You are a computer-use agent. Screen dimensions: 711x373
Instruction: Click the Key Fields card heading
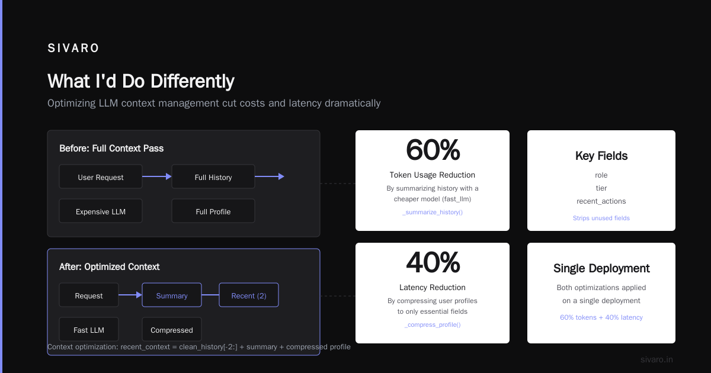(601, 156)
